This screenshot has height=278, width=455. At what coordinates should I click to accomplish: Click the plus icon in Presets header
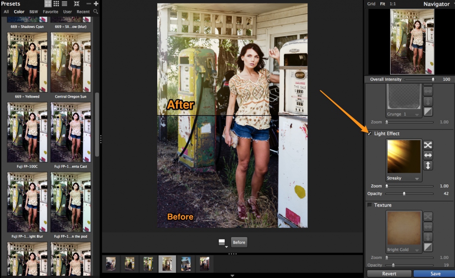click(96, 4)
